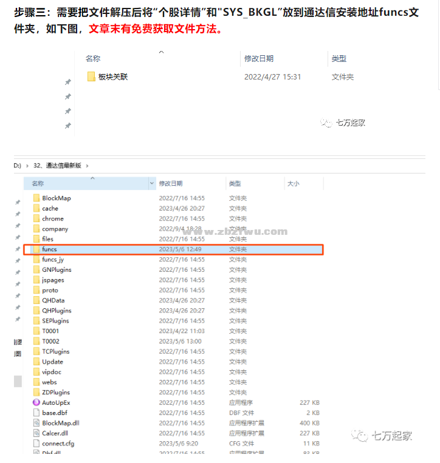Click the 400 KB size of BlockMap.dll
Image resolution: width=440 pixels, height=463 pixels.
coord(309,423)
